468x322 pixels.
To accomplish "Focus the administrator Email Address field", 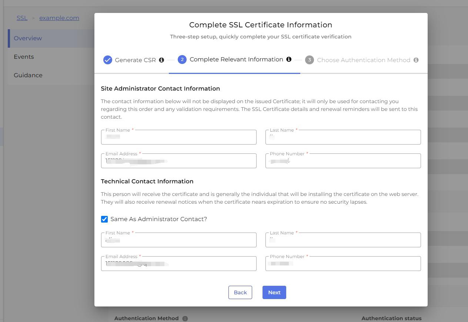I will pyautogui.click(x=179, y=161).
